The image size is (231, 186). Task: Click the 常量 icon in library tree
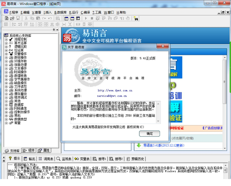tap(11, 123)
